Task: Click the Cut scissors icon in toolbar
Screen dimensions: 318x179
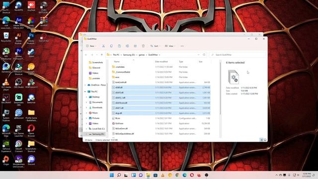Action: tap(103, 46)
